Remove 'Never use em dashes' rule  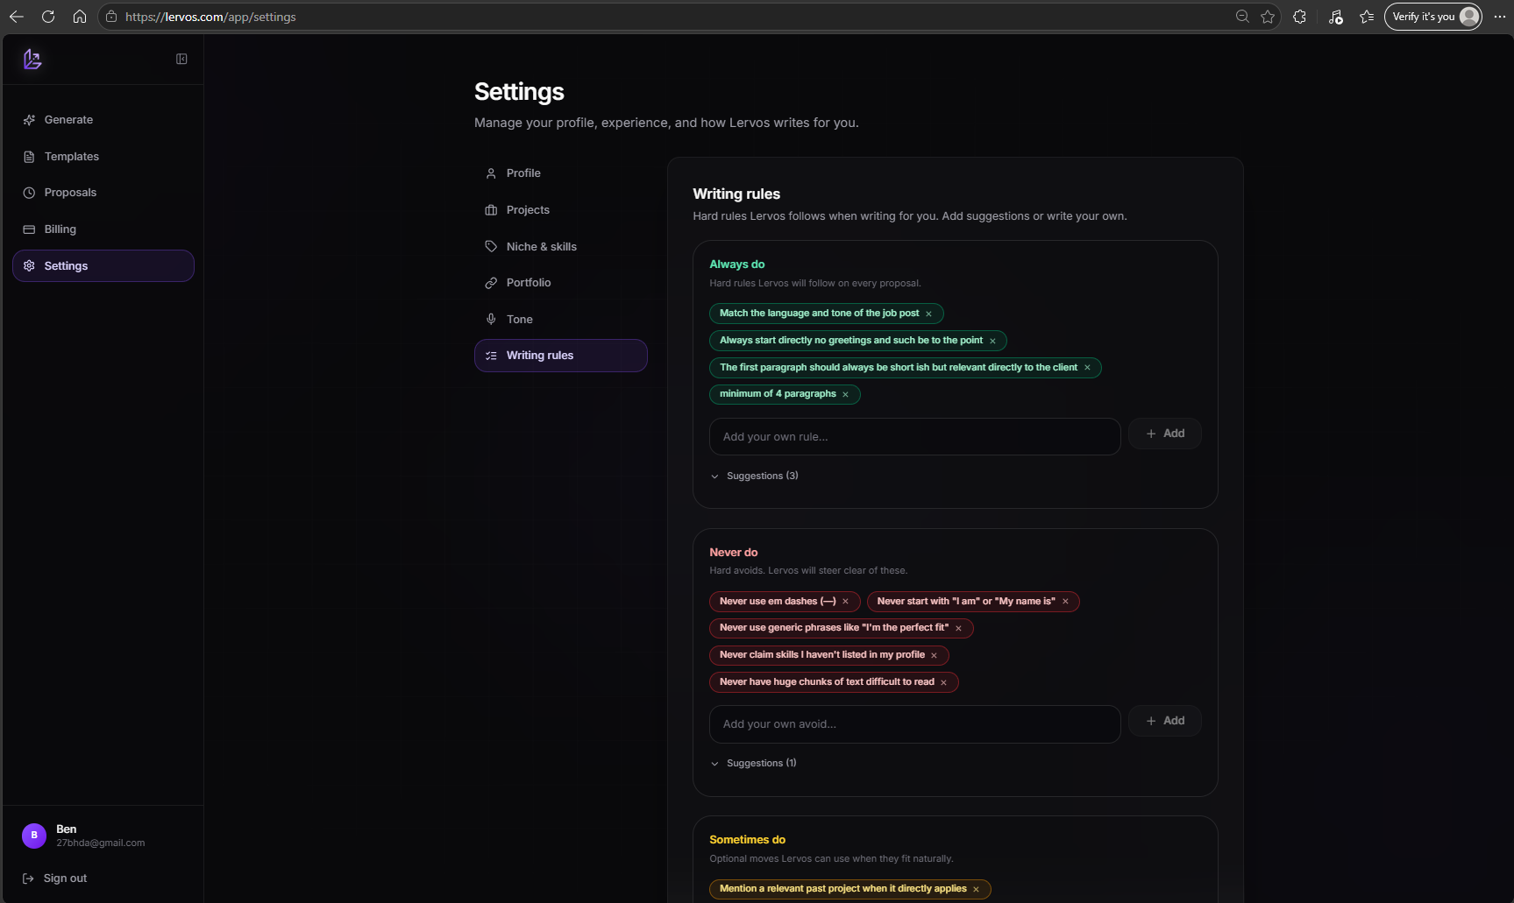845,602
